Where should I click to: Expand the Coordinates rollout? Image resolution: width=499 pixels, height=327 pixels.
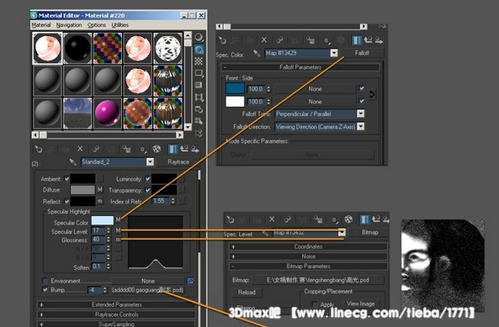point(308,246)
